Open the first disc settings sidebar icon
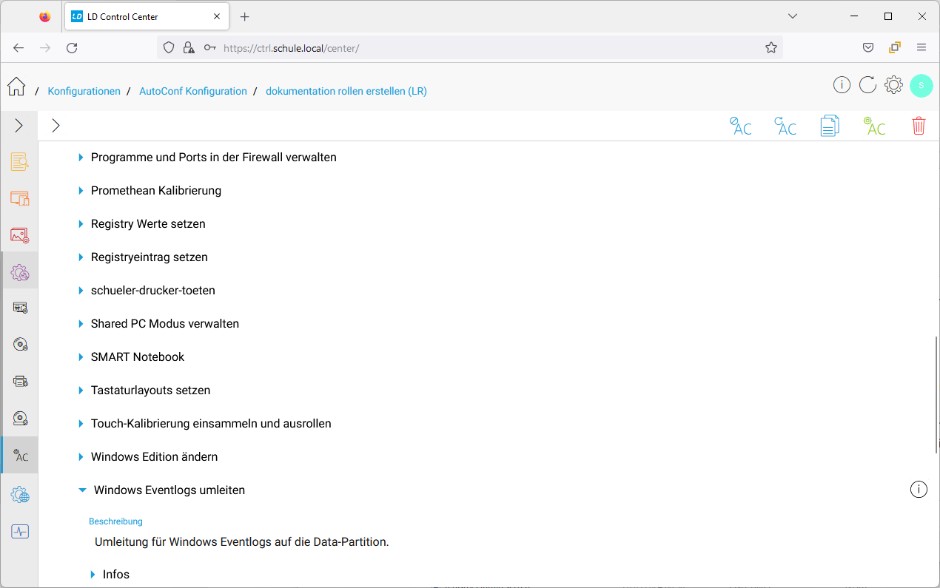 coord(20,344)
